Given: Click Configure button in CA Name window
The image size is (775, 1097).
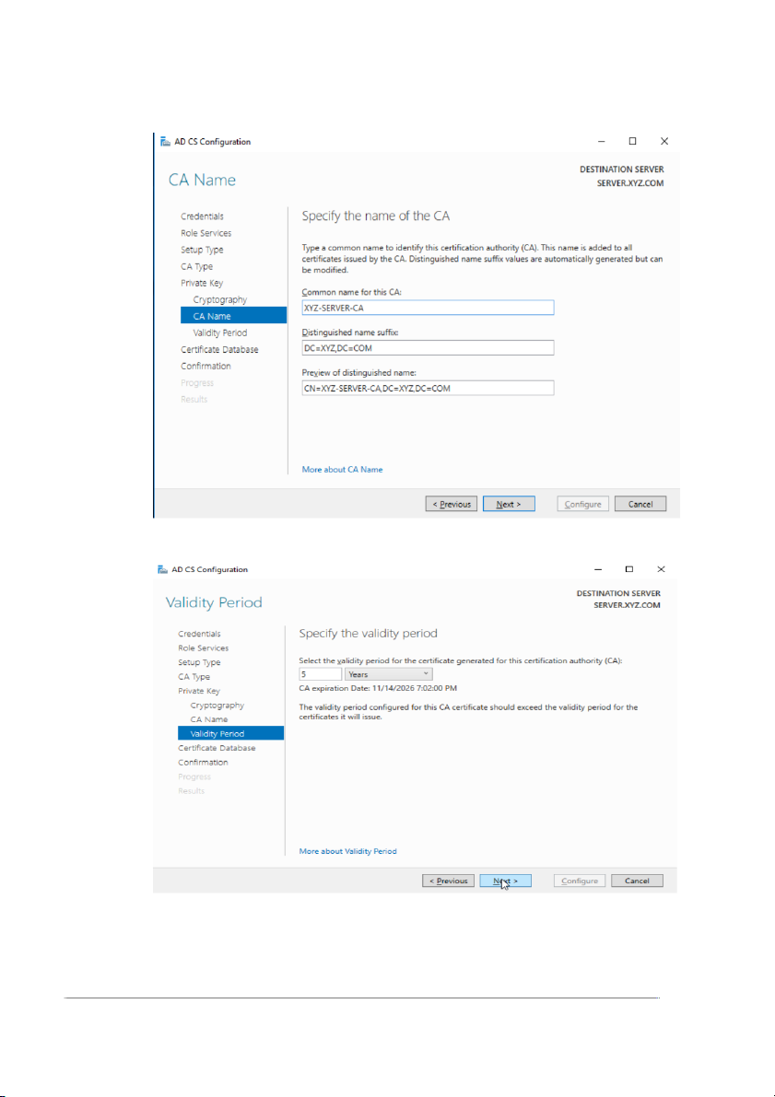Looking at the screenshot, I should 583,504.
